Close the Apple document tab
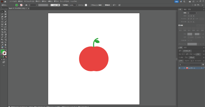205x107 pixels. pyautogui.click(x=28, y=8)
